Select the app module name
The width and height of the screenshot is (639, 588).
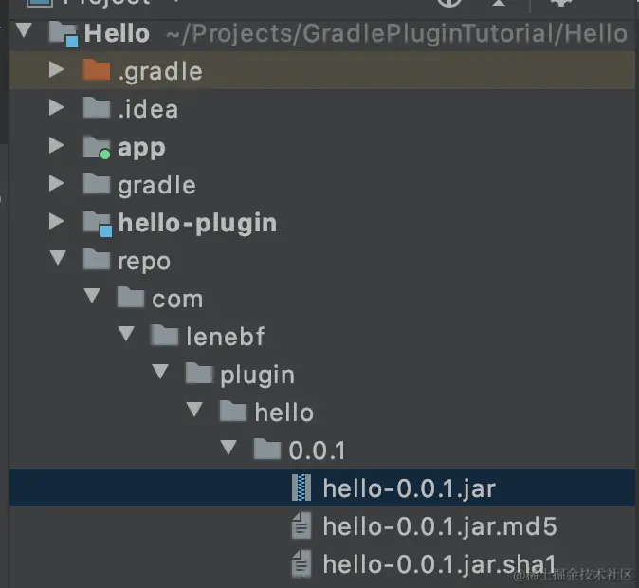141,149
